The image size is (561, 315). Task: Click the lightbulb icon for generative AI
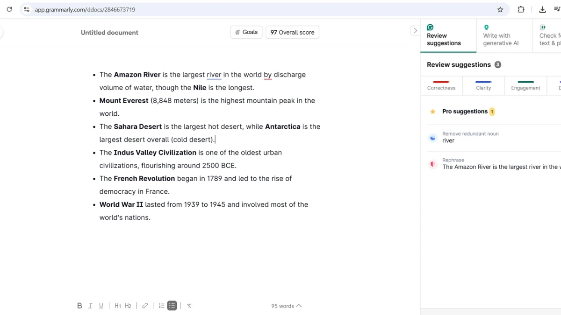(486, 28)
